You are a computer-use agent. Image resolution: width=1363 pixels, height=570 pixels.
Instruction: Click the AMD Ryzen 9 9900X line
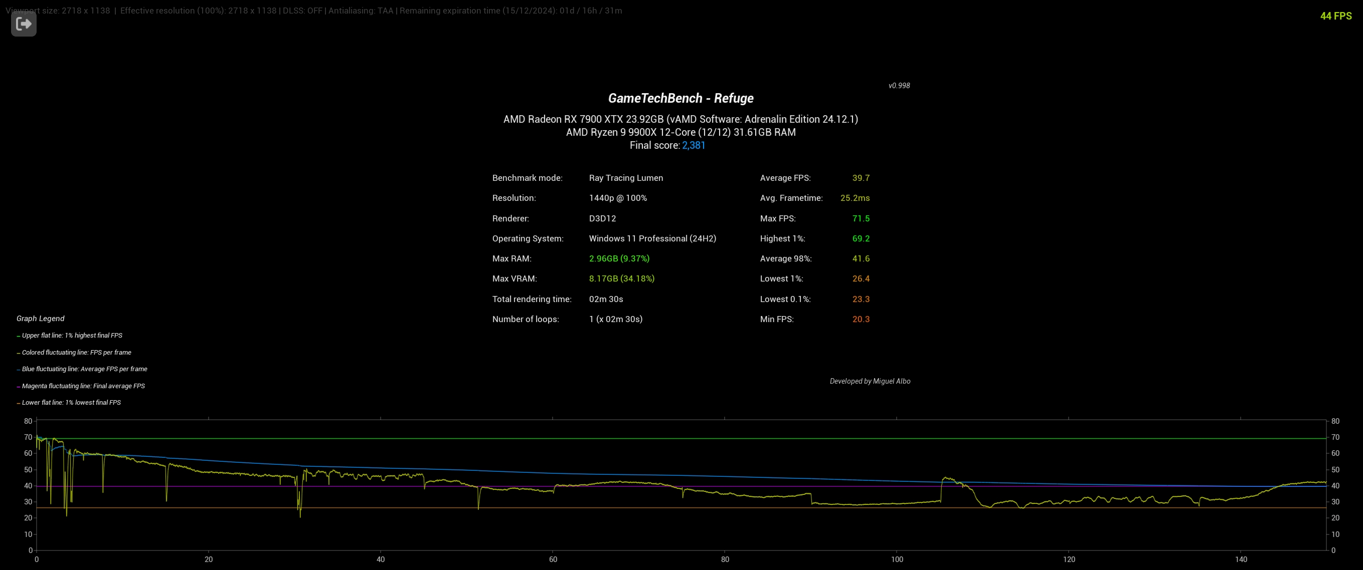tap(680, 132)
